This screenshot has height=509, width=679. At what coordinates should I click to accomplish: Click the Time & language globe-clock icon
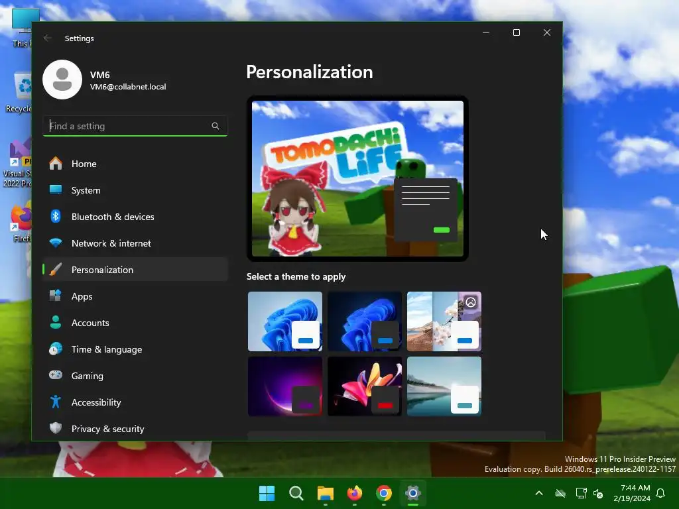56,349
